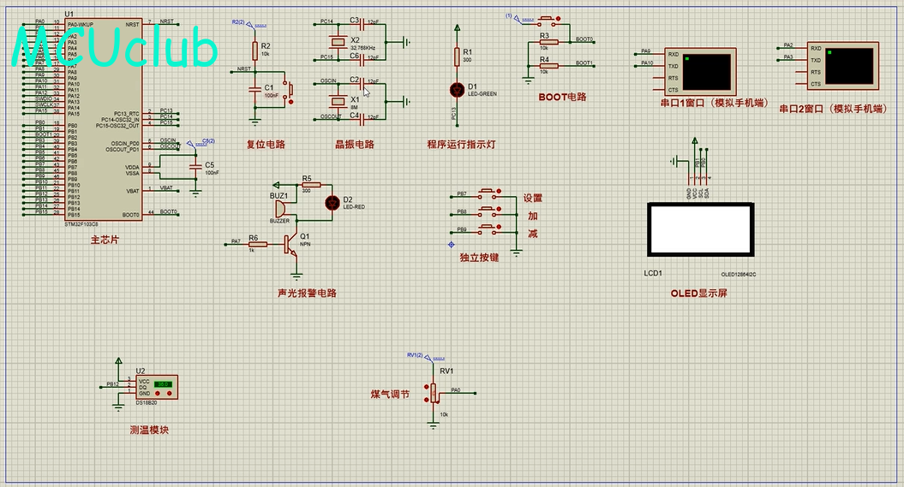The width and height of the screenshot is (904, 487).
Task: Click the 'OLED显示屏' label
Action: 698,293
